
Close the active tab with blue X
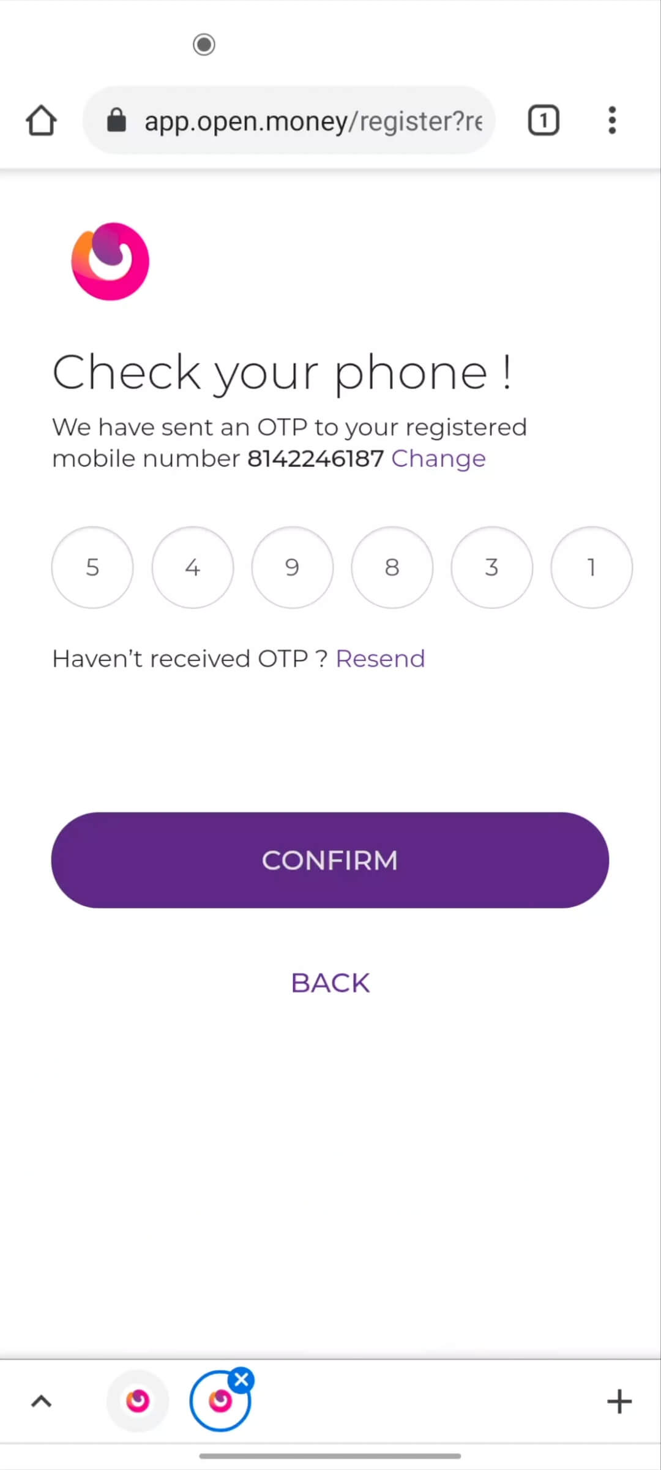click(242, 1380)
